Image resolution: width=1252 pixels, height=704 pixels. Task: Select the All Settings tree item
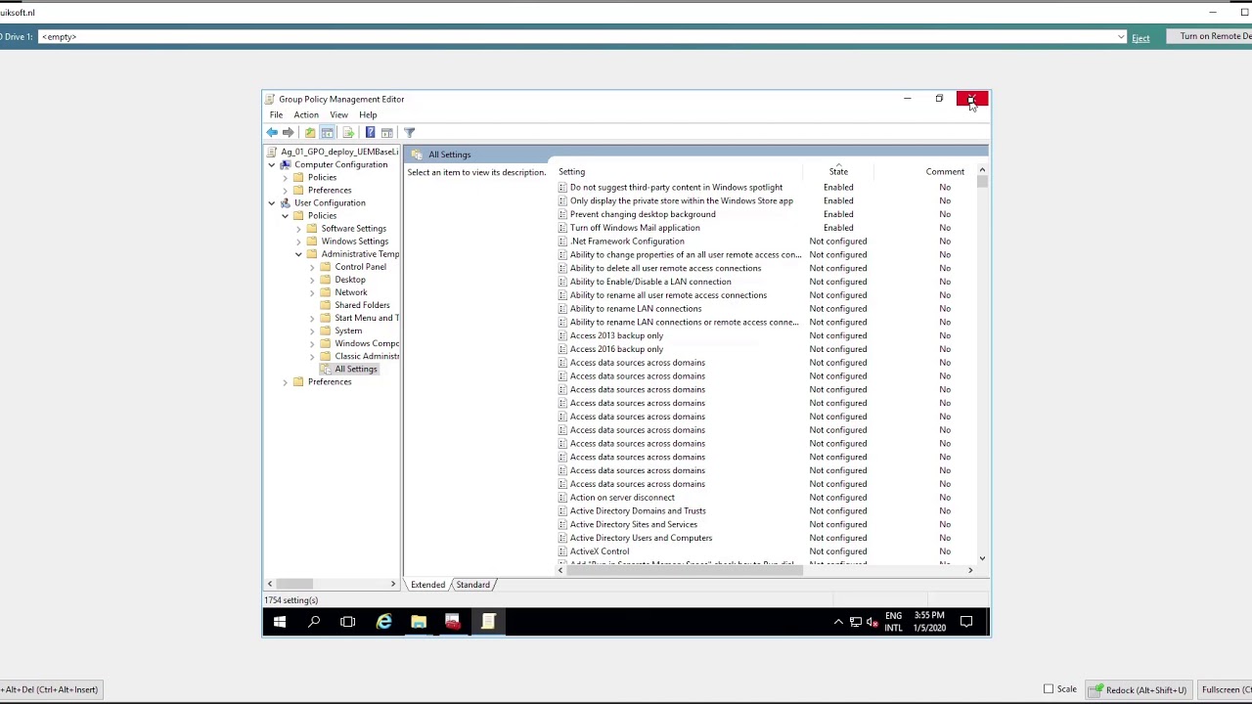click(356, 370)
